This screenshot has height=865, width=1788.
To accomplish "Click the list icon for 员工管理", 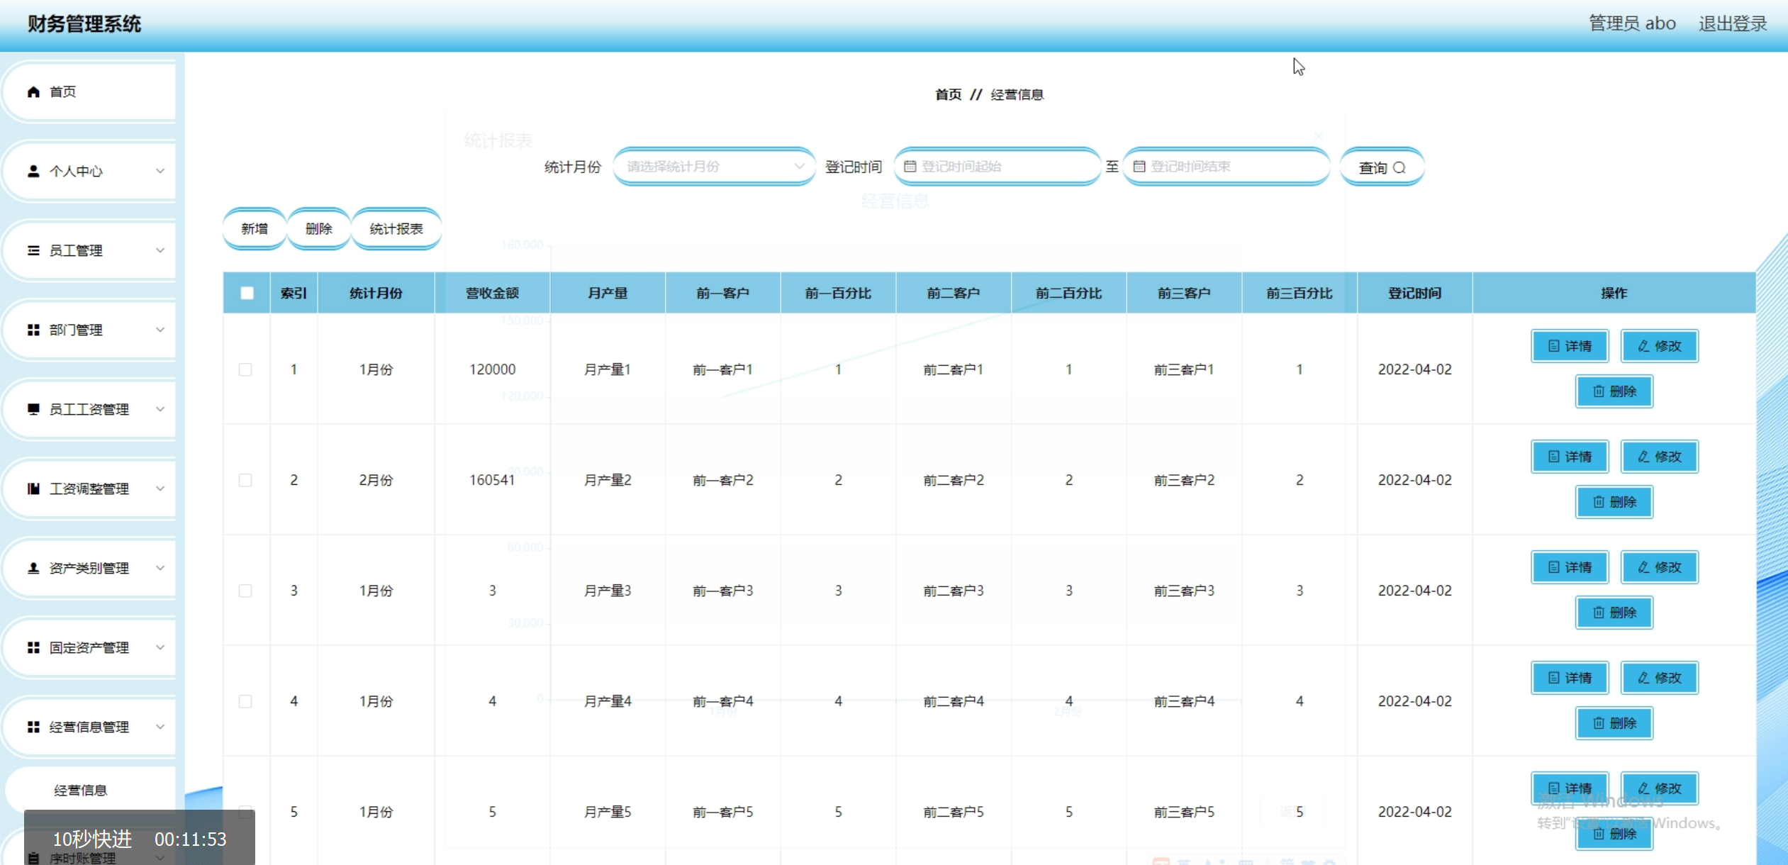I will (33, 251).
